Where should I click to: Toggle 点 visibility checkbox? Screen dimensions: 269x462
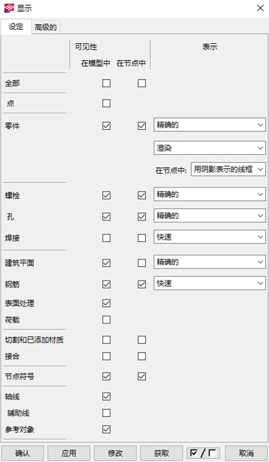(x=106, y=103)
